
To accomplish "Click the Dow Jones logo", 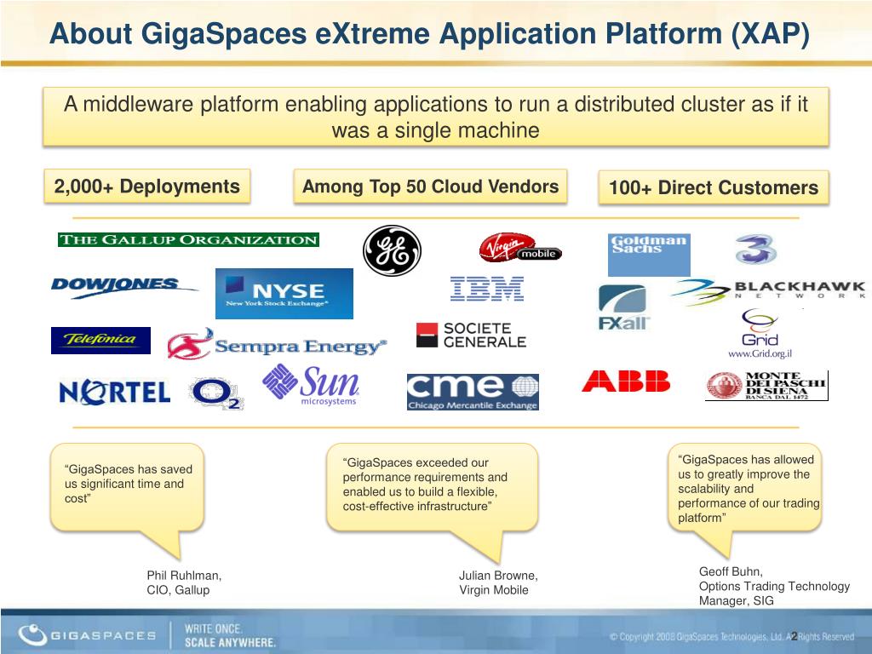I will coord(124,287).
